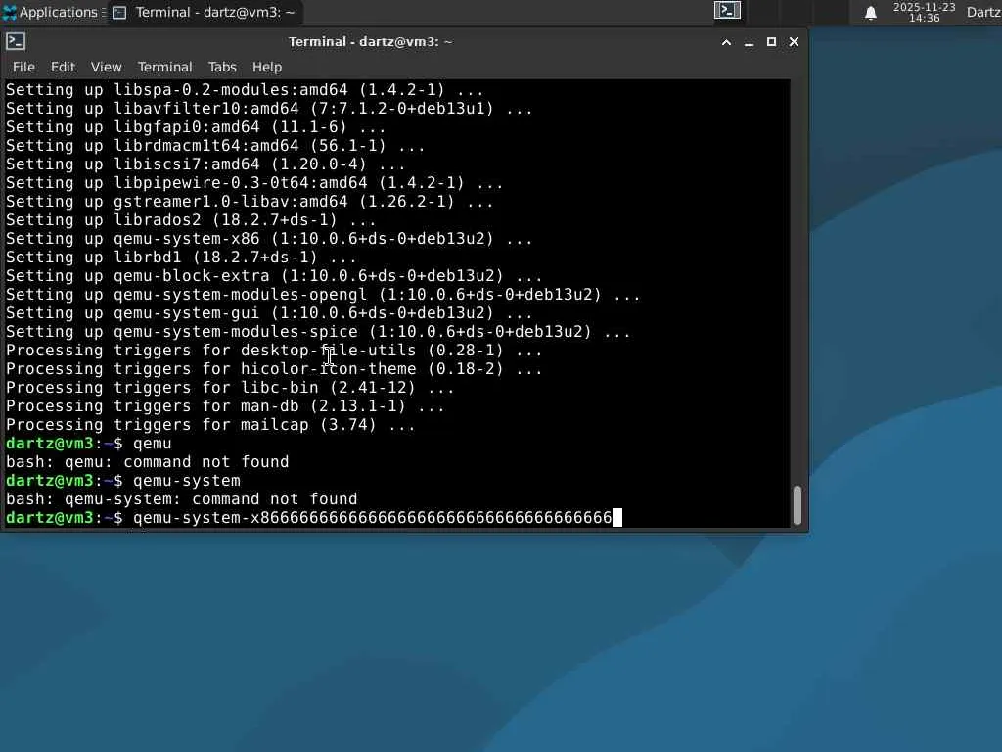The height and width of the screenshot is (752, 1002).
Task: Open the View menu
Action: [x=106, y=68]
